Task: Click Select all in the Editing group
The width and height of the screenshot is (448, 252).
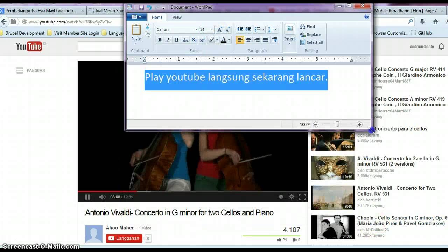Action: coord(311,43)
